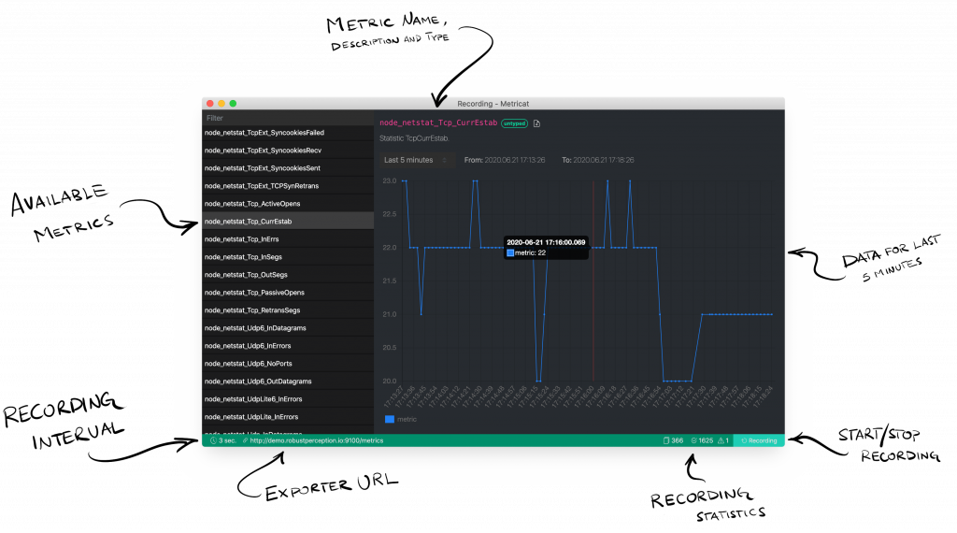Select node_netstat_TcpExt_SyncookiesFailed metric
957x533 pixels.
tap(288, 133)
